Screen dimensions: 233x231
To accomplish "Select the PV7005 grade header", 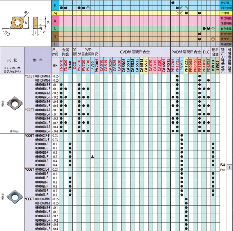I will click(x=97, y=66).
